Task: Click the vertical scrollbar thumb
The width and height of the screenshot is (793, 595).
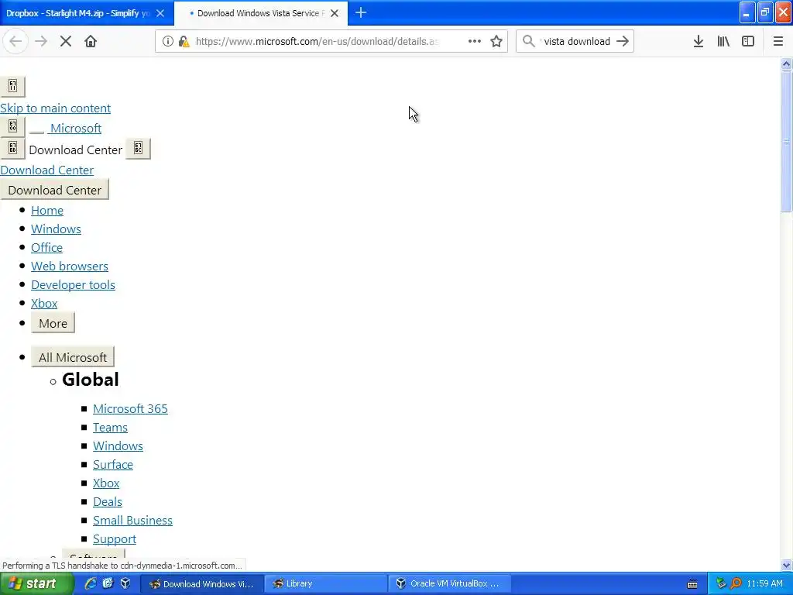Action: coord(787,142)
